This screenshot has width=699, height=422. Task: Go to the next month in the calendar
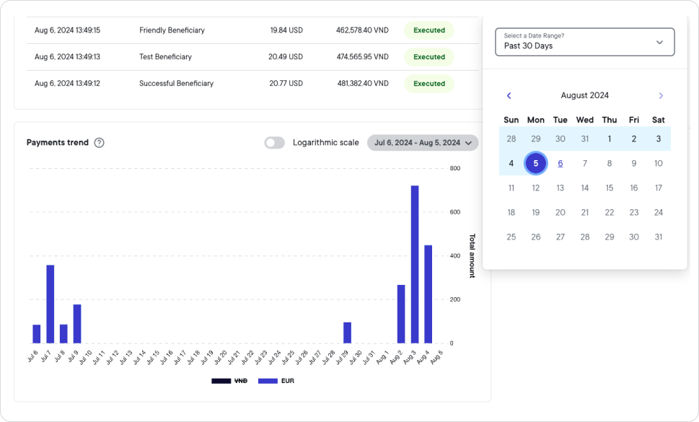point(661,95)
